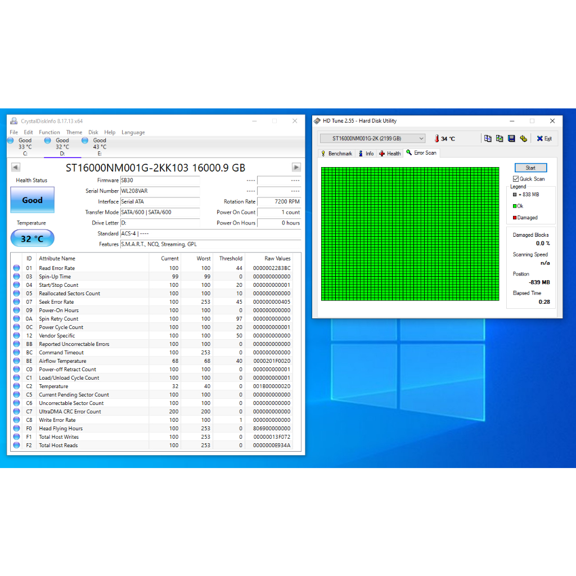Open the Theme menu
This screenshot has width=576, height=576.
pos(74,132)
